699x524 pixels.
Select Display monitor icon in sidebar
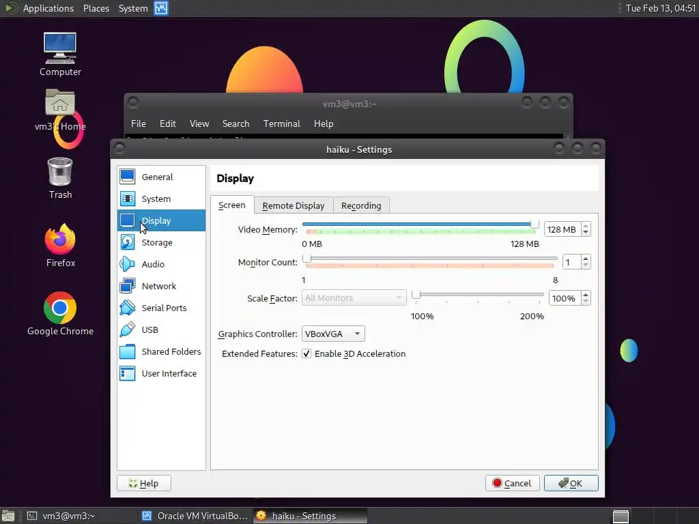pyautogui.click(x=128, y=220)
